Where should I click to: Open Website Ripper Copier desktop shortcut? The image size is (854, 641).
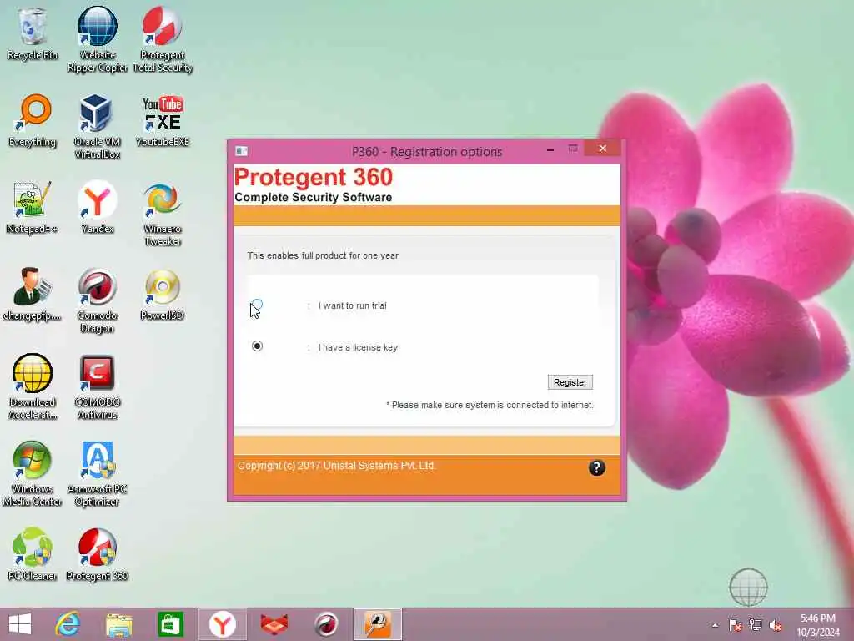(x=97, y=39)
